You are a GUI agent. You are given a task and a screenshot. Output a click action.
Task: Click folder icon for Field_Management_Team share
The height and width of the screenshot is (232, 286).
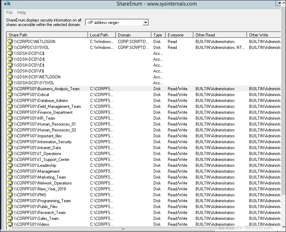click(10, 106)
